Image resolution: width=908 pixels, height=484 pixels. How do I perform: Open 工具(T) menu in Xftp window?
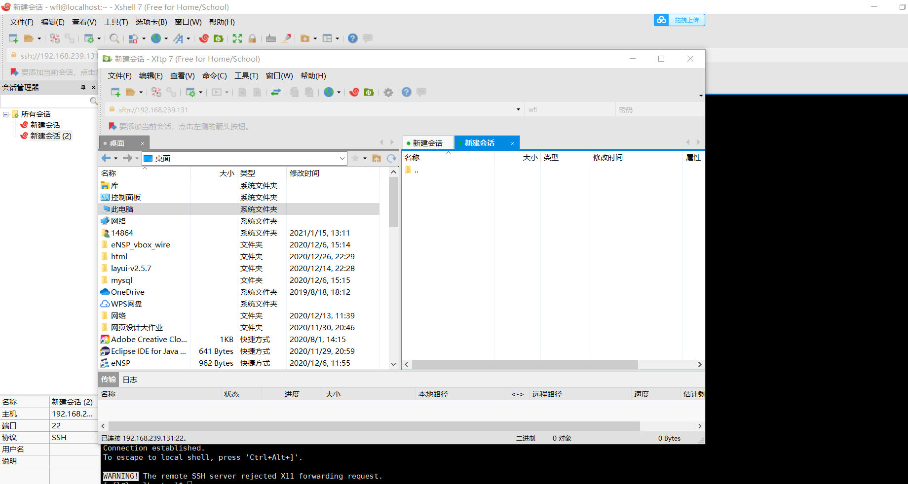246,76
